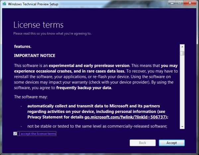Click the disabled Back button

(x=143, y=143)
